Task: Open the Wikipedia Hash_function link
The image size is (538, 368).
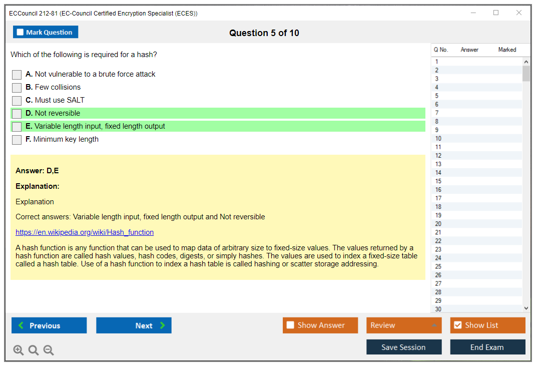Action: [85, 232]
